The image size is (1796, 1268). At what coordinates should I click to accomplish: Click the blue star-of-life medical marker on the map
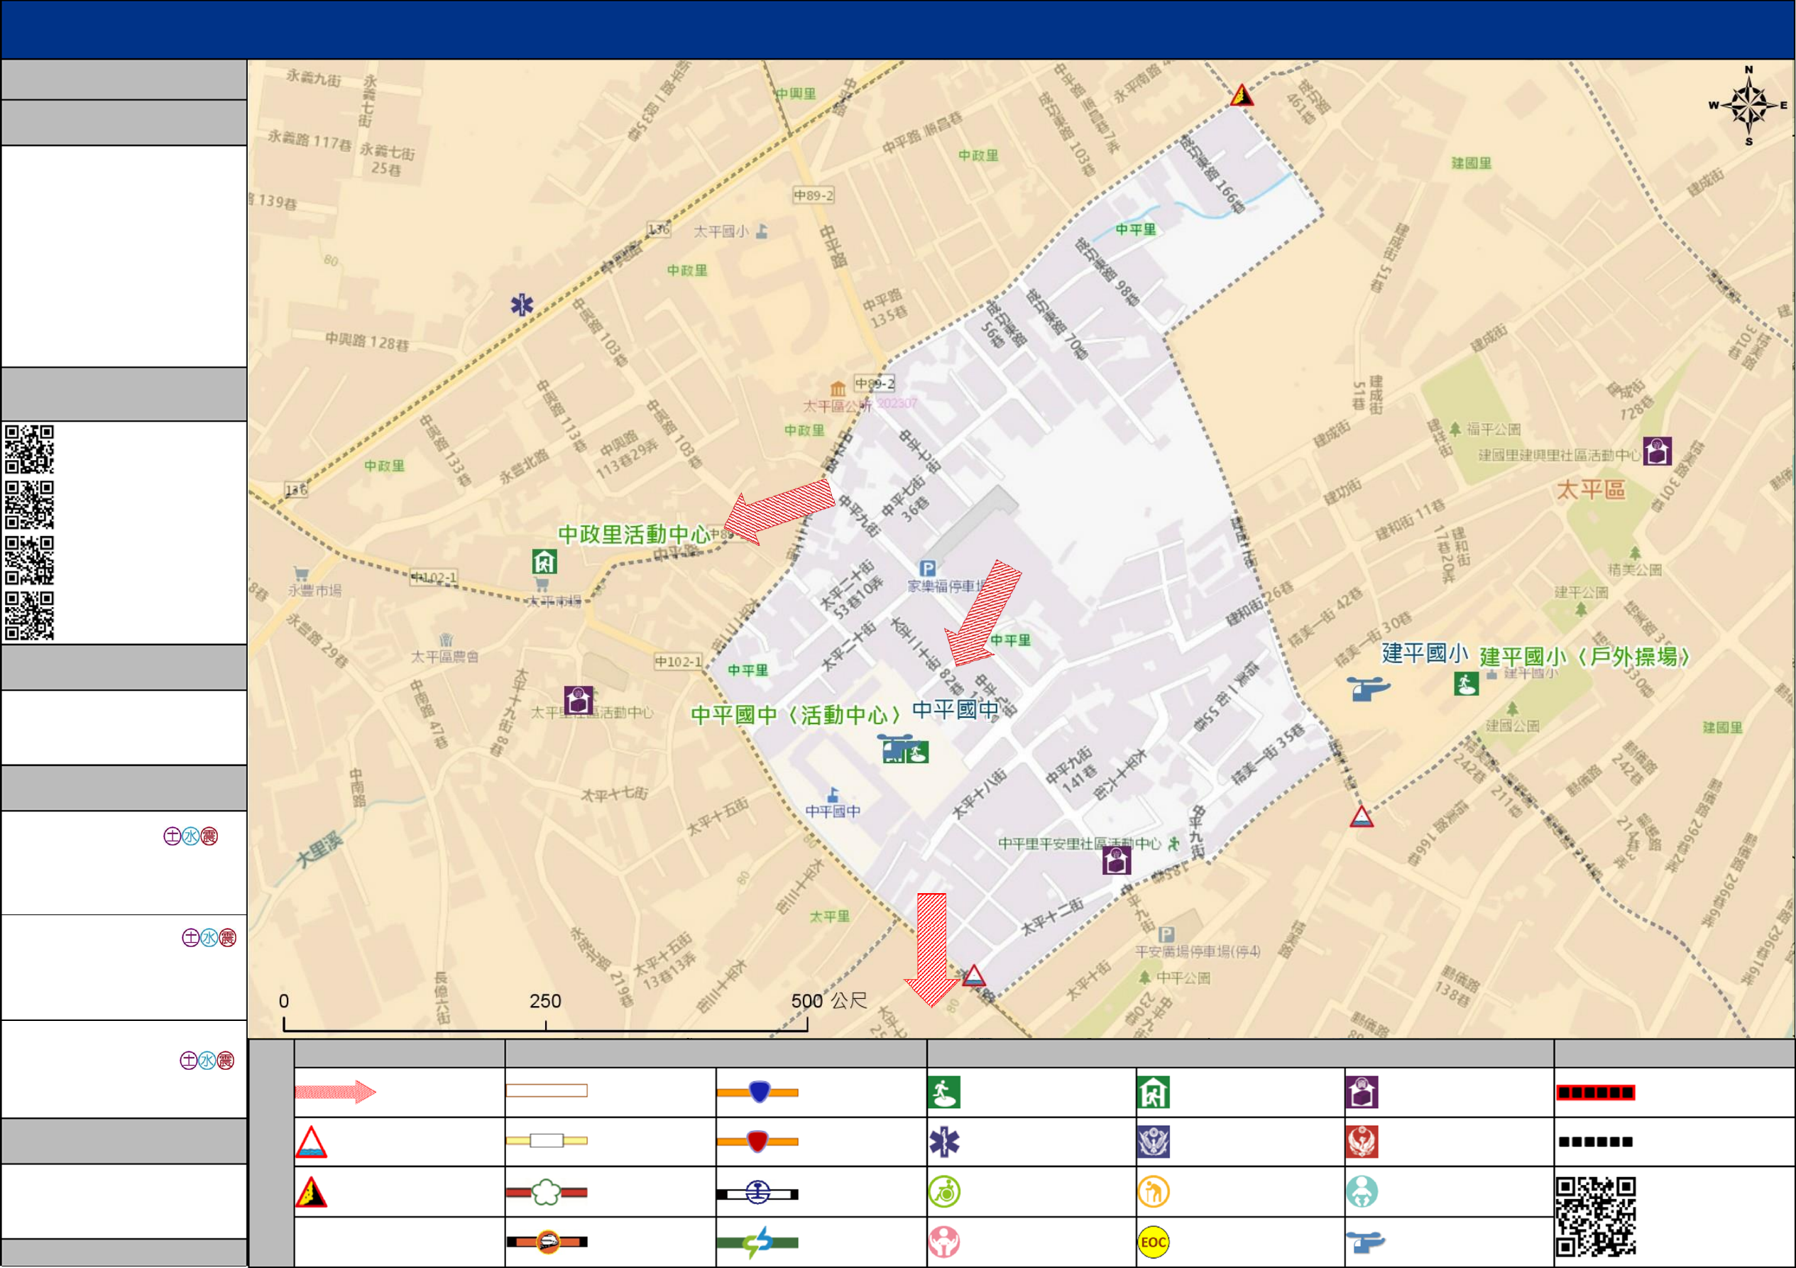522,305
